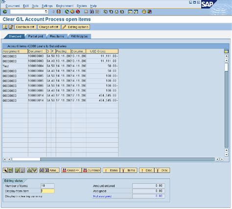The width and height of the screenshot is (232, 209).
Task: Click the USD Gross column header
Action: [102, 51]
